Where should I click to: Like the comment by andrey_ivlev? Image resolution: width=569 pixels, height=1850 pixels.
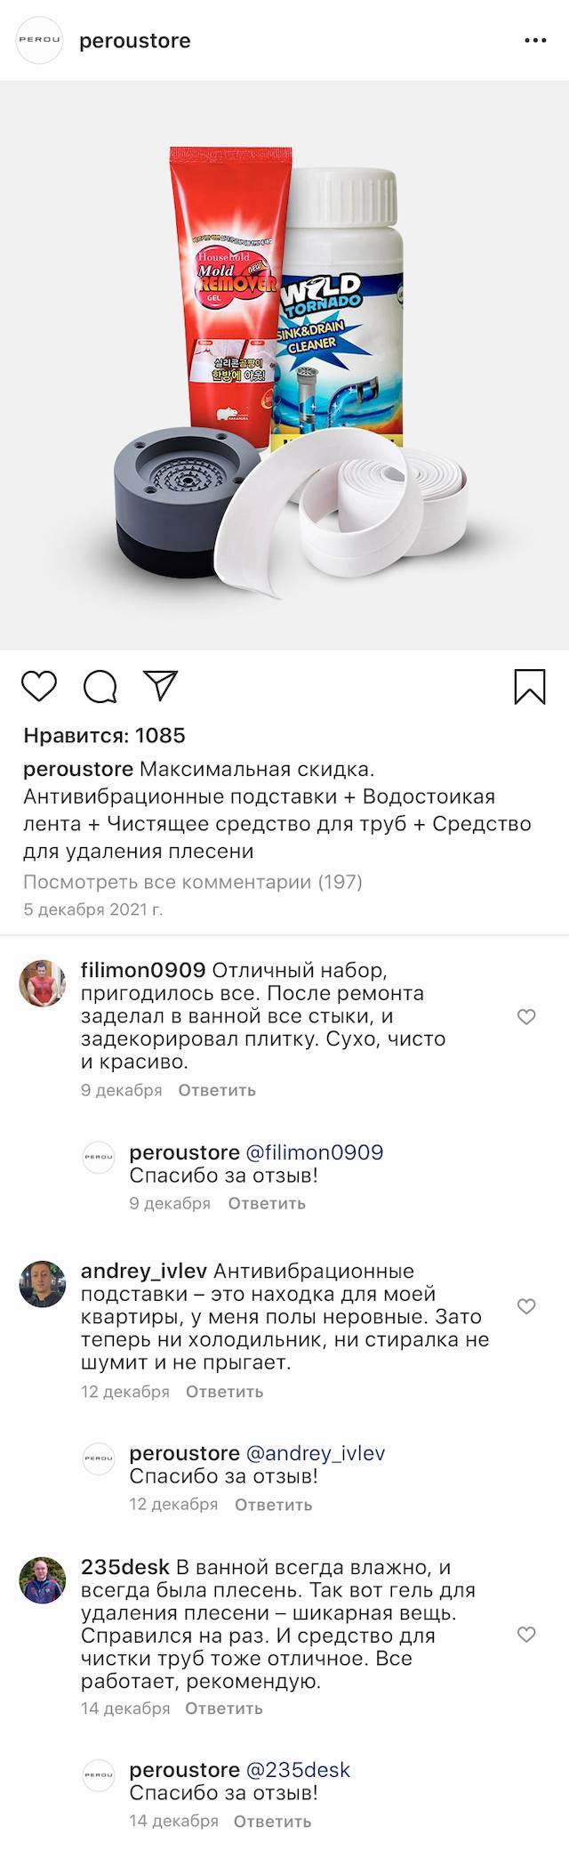coord(526,1306)
